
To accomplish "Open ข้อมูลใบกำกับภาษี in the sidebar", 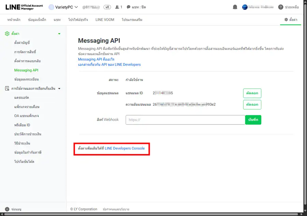I will 28,152.
